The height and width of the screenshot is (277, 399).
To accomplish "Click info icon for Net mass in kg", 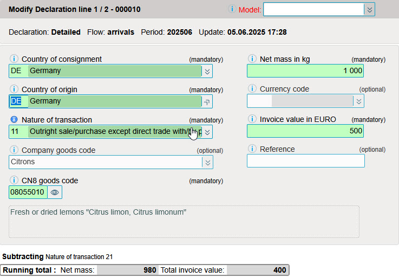I will click(x=252, y=59).
